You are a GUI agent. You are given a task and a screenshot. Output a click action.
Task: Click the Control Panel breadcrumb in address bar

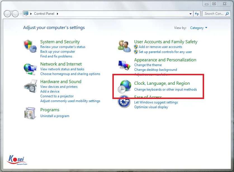tap(44, 14)
